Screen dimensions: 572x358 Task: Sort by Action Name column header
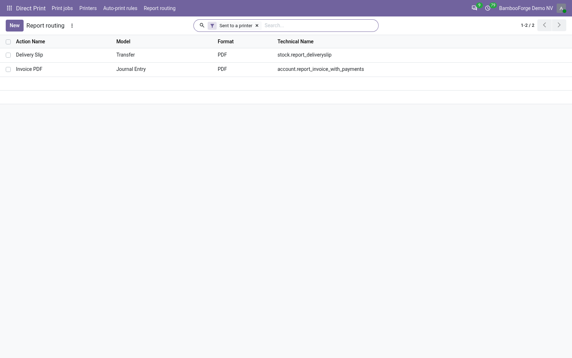(30, 42)
